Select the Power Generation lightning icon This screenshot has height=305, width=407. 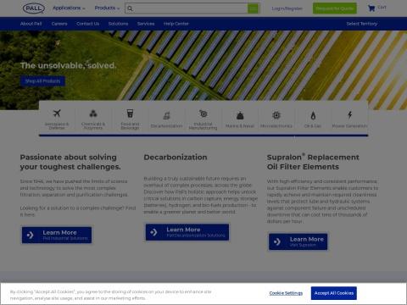point(350,114)
